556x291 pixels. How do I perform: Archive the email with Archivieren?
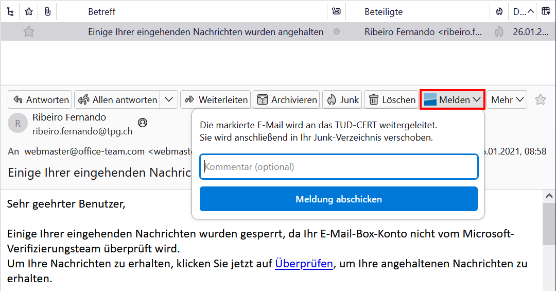coord(286,100)
